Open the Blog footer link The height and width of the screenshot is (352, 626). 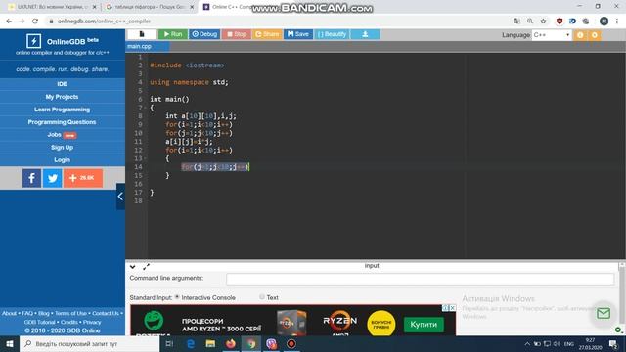click(x=44, y=313)
